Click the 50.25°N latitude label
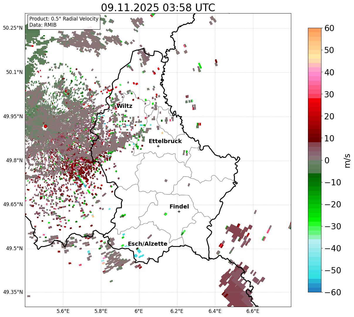Viewport: 354px width, 317px height. (13, 28)
